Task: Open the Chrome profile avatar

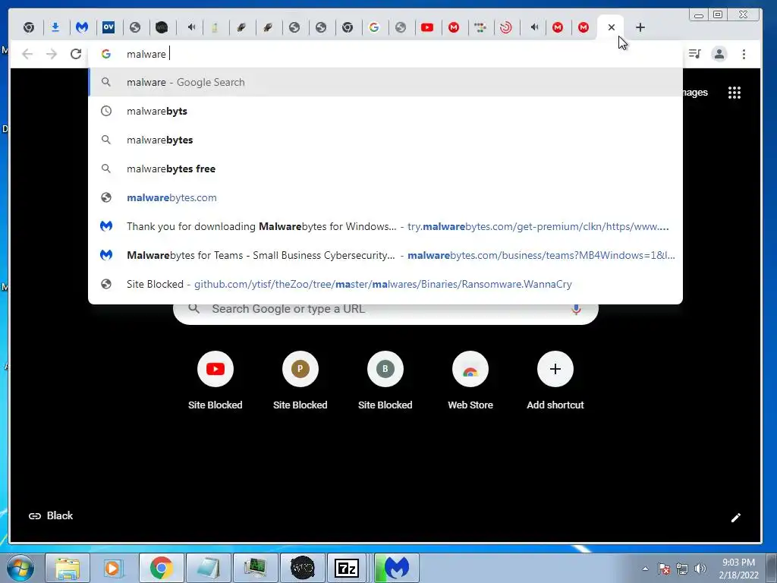Action: pyautogui.click(x=719, y=54)
